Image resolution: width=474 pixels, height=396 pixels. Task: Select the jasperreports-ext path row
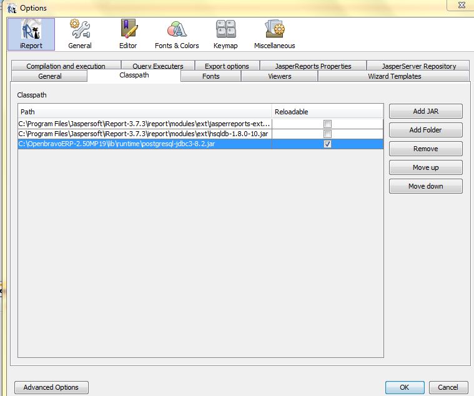[x=145, y=124]
